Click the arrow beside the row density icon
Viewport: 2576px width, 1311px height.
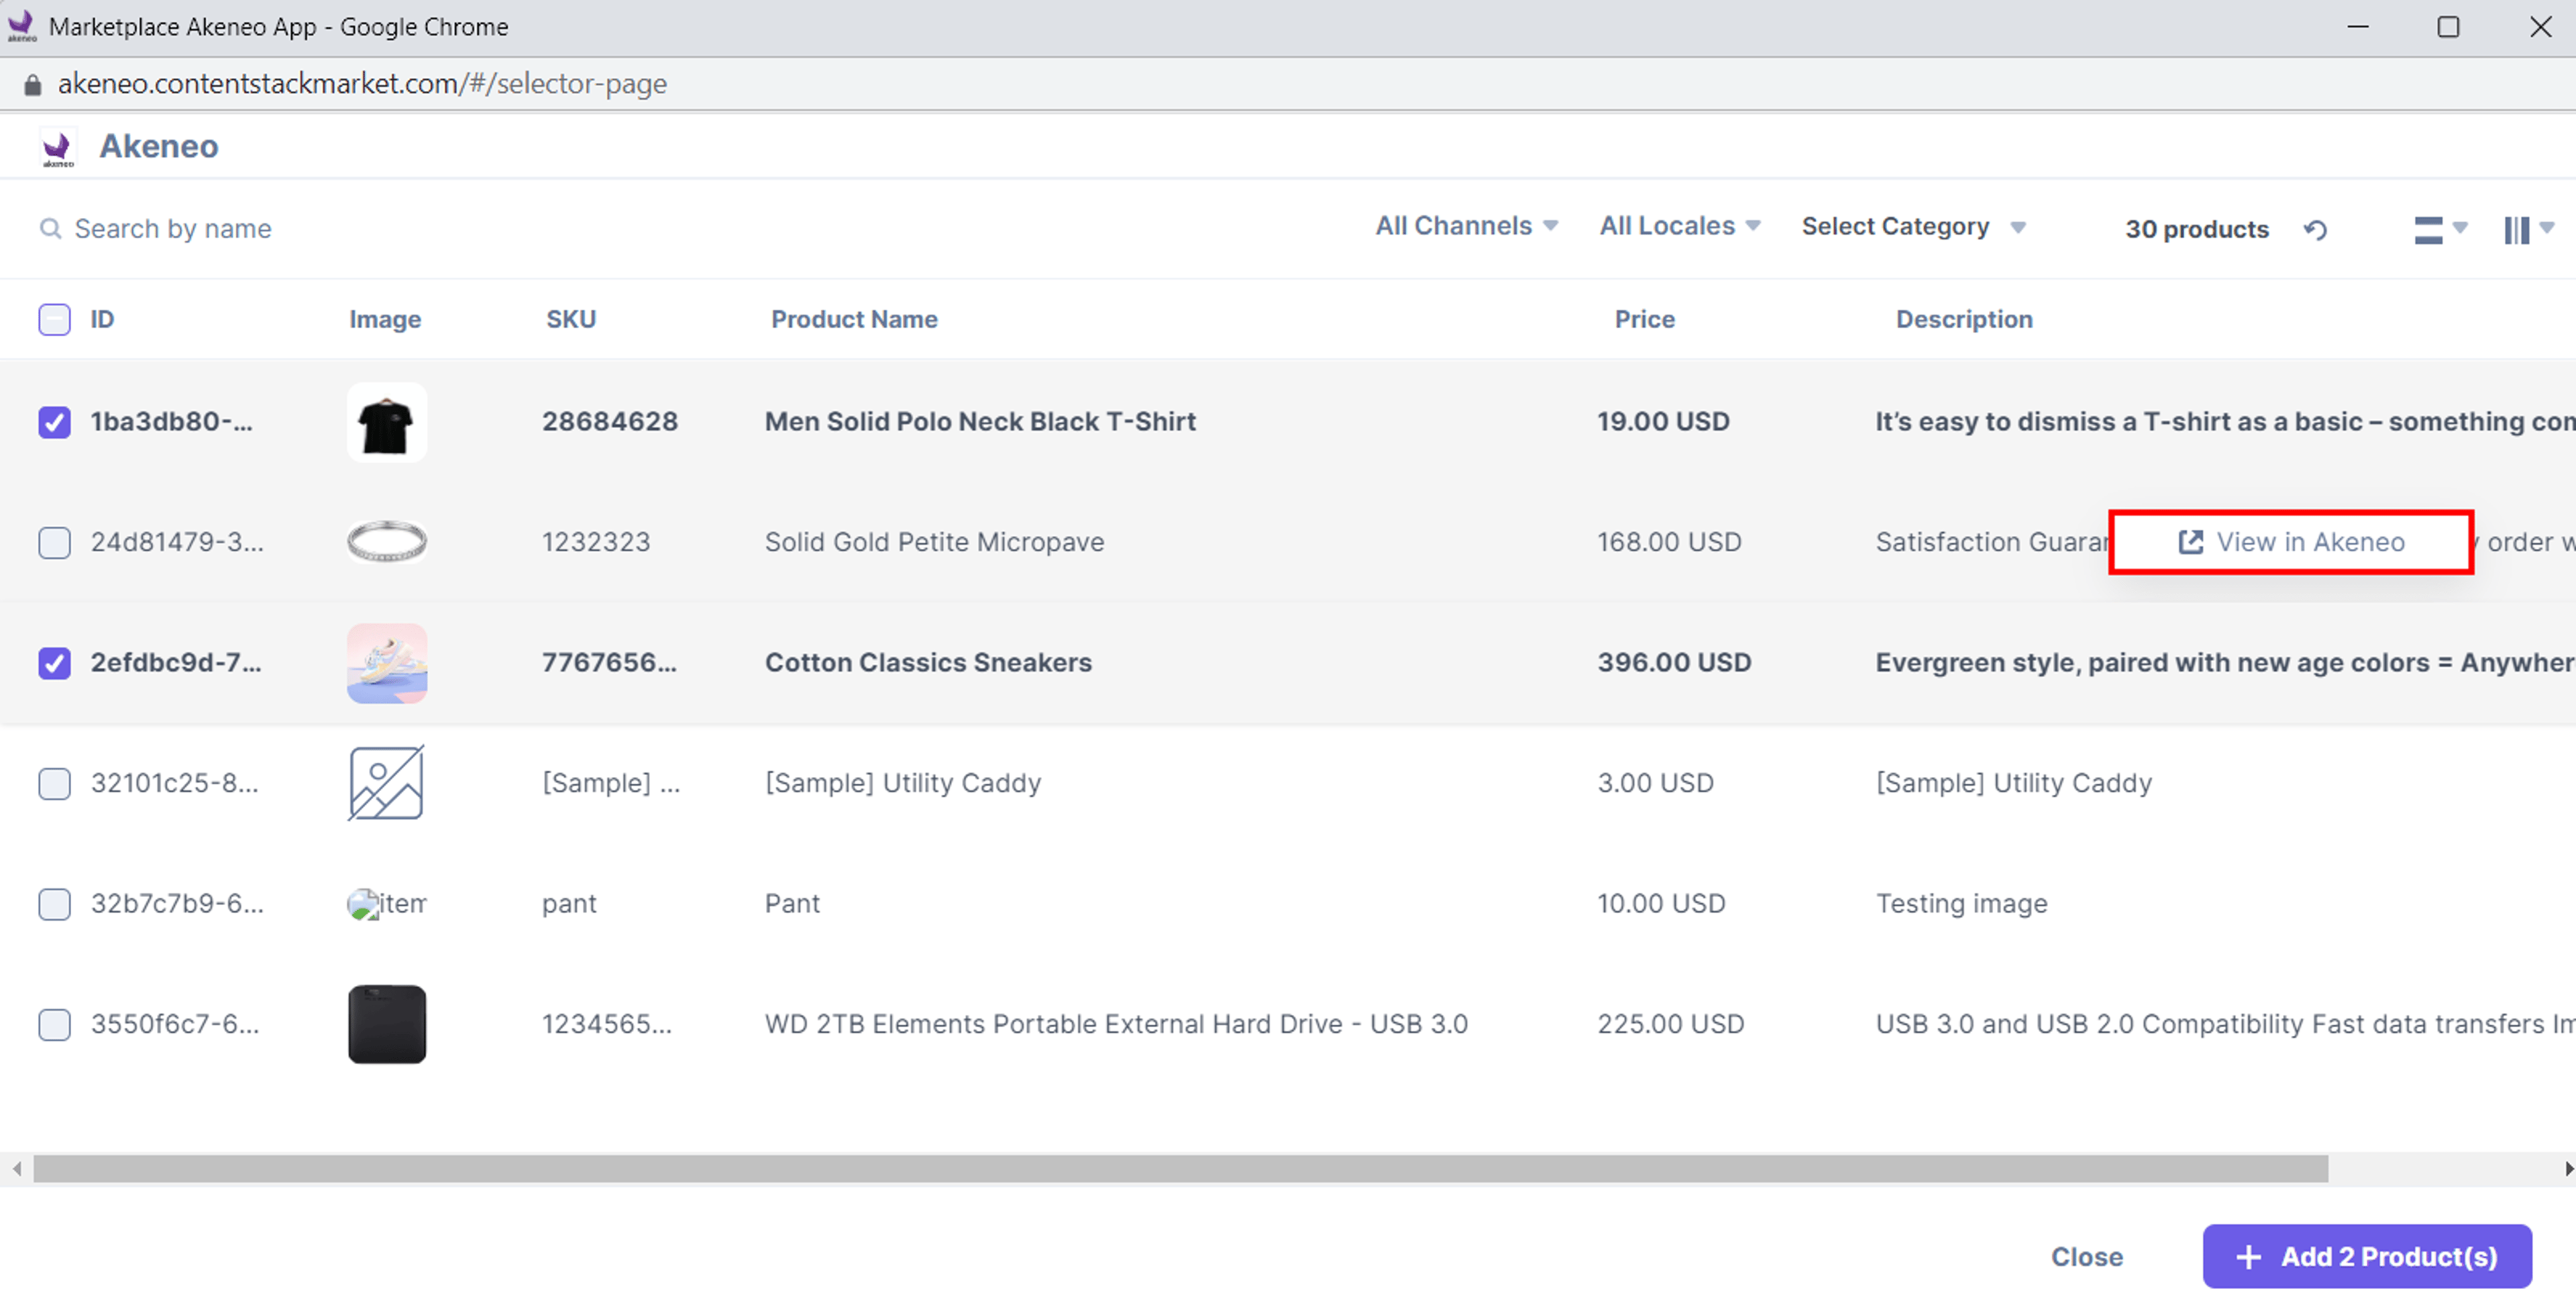(2460, 227)
